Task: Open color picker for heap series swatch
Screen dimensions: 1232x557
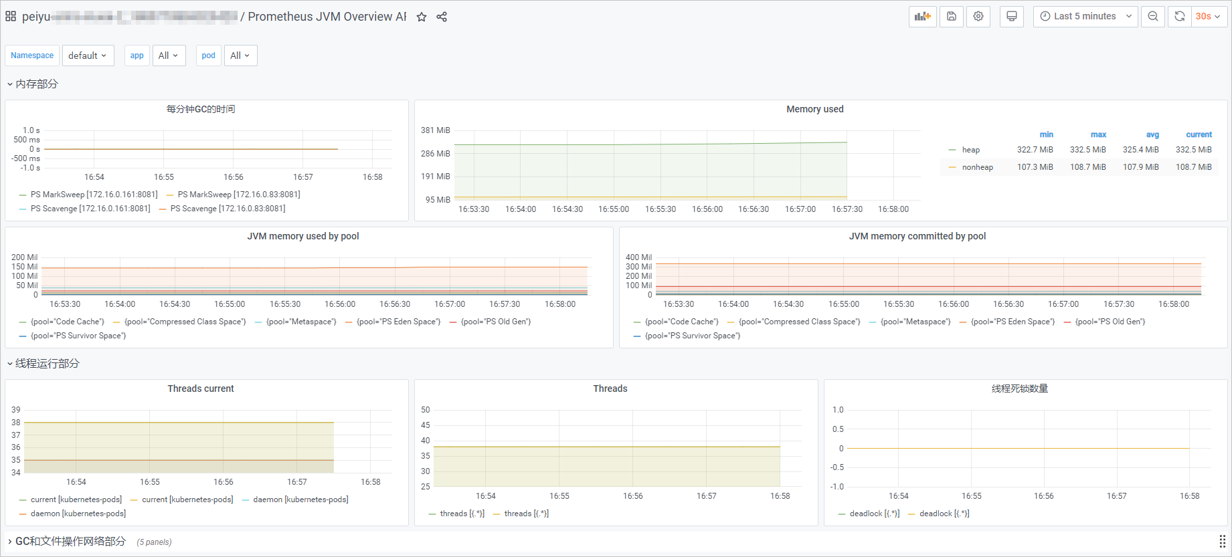Action: click(952, 150)
